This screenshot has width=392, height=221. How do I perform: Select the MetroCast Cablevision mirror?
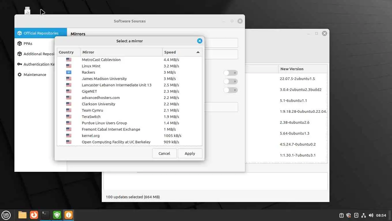click(129, 60)
